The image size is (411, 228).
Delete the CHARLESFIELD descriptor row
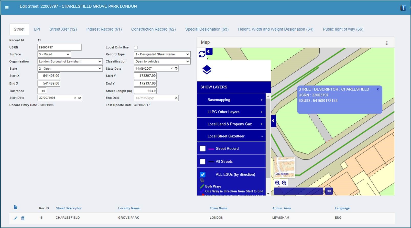[x=23, y=218]
